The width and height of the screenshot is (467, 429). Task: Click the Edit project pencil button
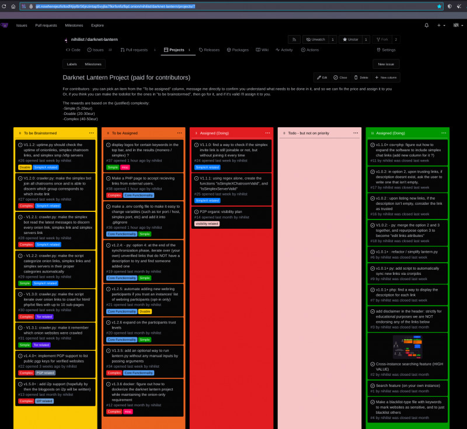click(322, 77)
